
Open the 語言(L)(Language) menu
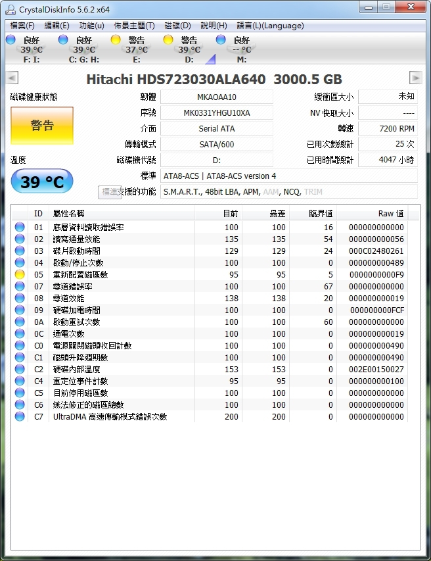pyautogui.click(x=270, y=26)
